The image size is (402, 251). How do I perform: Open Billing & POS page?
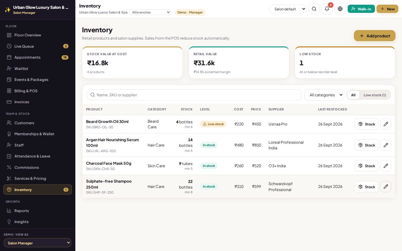click(x=38, y=91)
